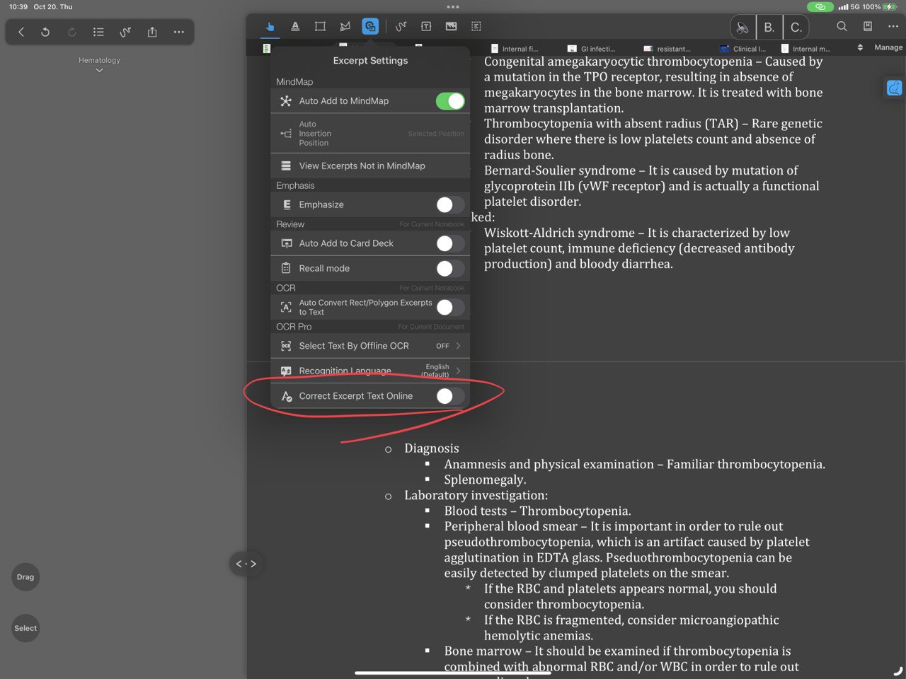
Task: Click the panel split handle arrows
Action: click(x=246, y=564)
